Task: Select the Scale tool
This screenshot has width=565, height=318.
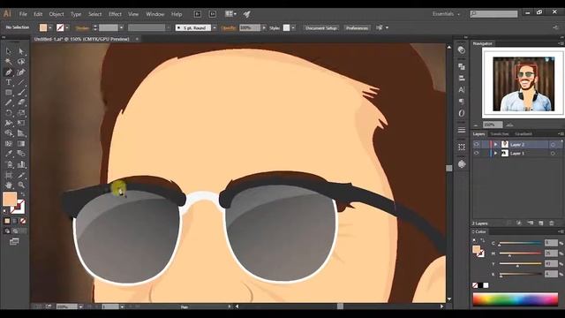Action: (x=21, y=113)
